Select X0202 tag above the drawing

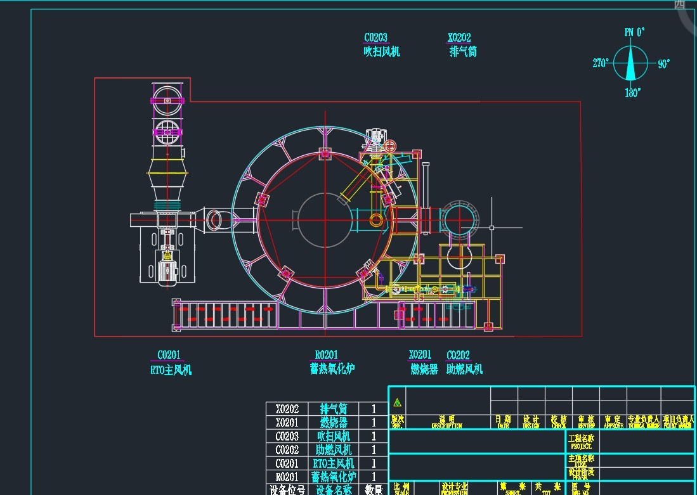coord(459,37)
